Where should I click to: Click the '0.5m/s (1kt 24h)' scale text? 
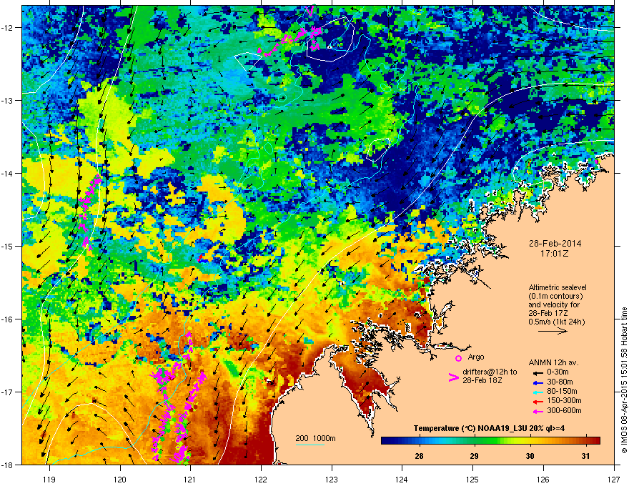557,322
